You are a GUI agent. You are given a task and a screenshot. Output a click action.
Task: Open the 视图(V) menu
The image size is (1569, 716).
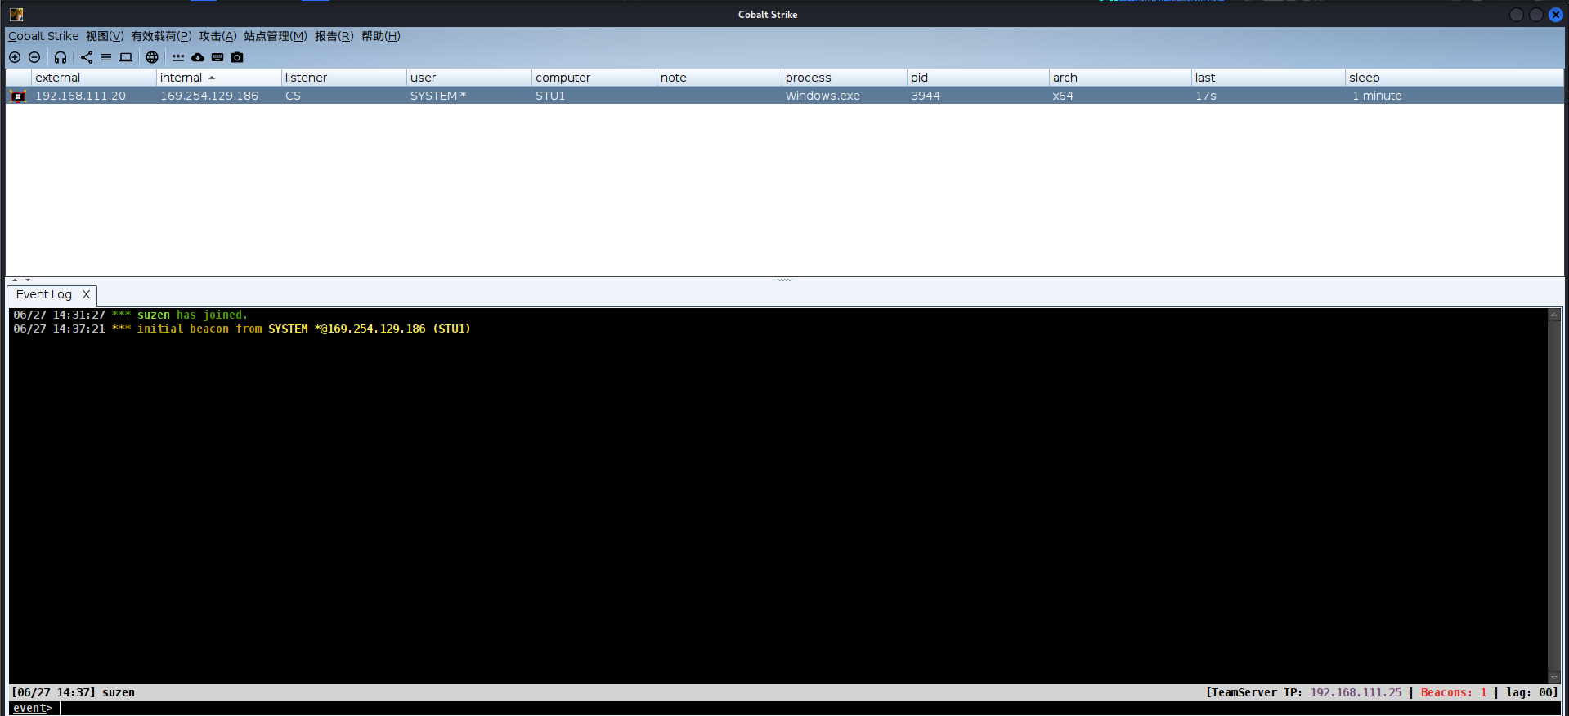click(x=105, y=36)
